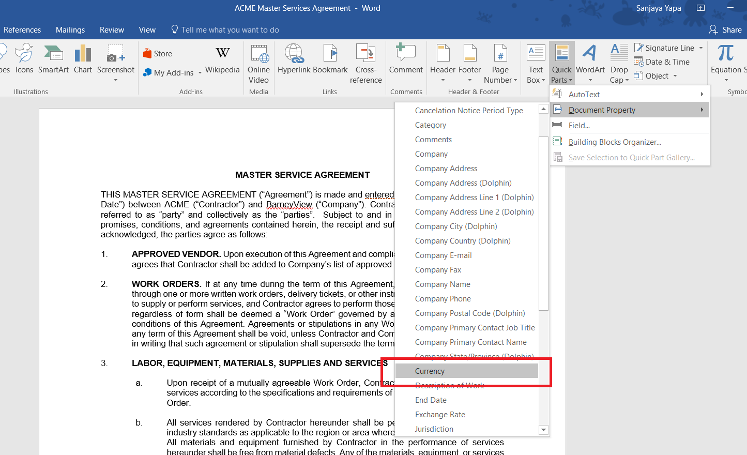Click the Quick Parts button
This screenshot has height=455, width=747.
click(561, 63)
